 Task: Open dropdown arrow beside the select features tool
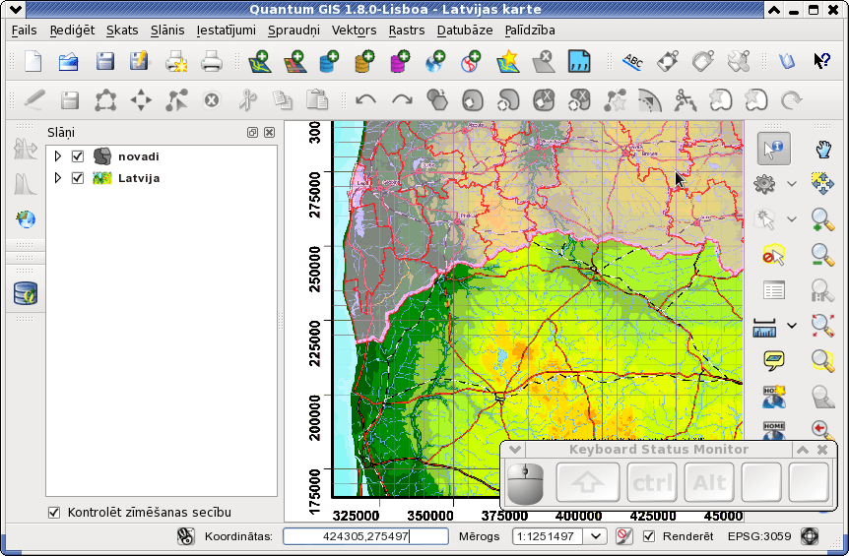pos(792,219)
